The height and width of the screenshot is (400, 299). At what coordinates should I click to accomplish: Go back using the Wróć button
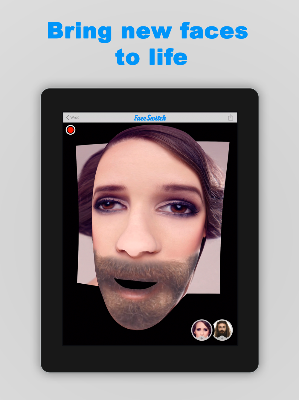73,118
